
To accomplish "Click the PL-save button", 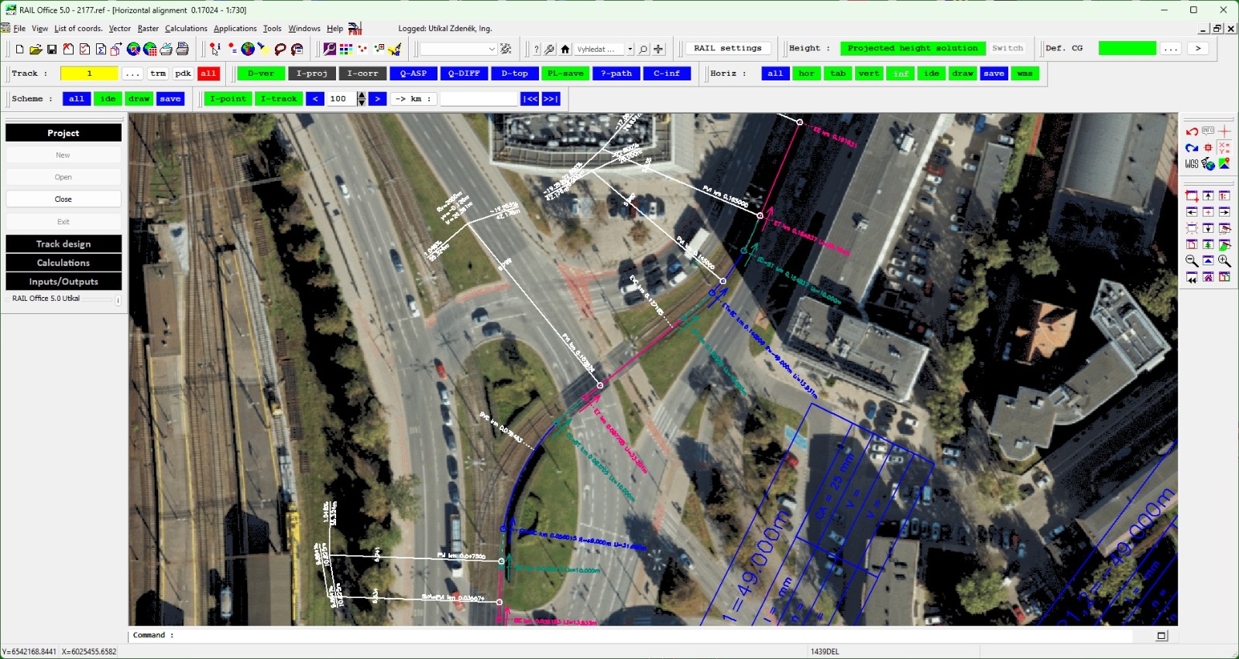I will tap(565, 73).
